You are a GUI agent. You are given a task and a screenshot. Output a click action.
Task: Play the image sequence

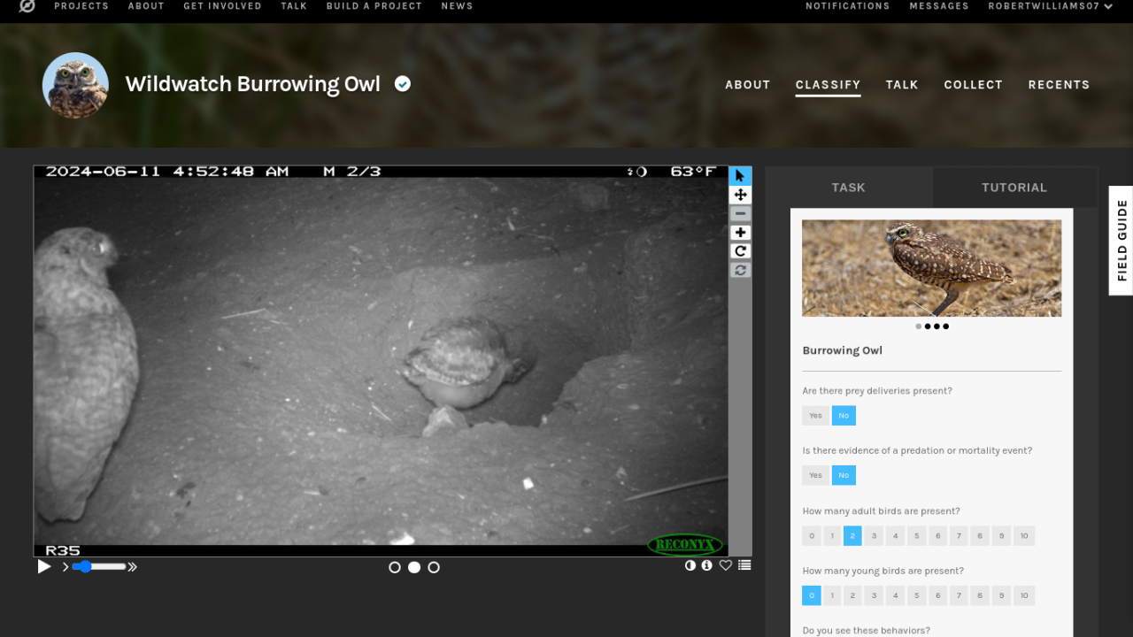43,566
